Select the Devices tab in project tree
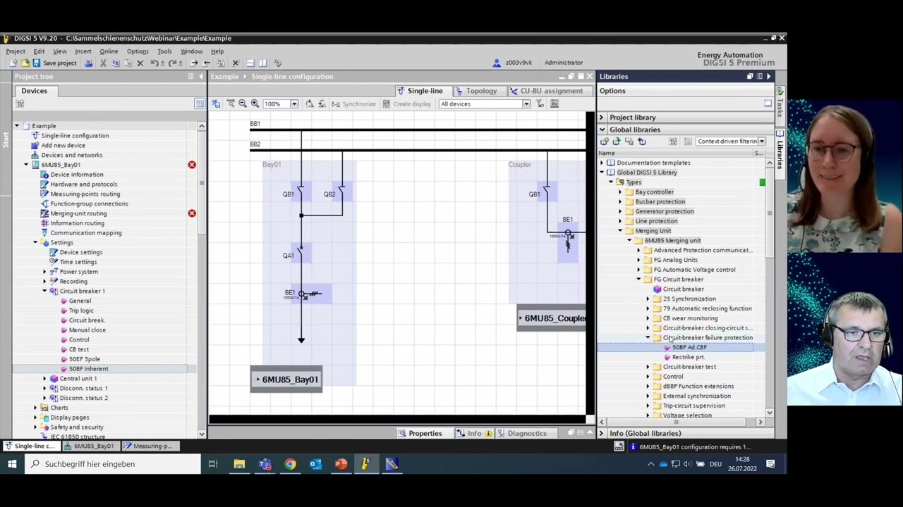The width and height of the screenshot is (903, 507). [34, 91]
